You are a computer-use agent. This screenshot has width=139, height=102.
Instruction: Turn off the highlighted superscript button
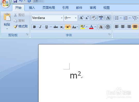68,27
